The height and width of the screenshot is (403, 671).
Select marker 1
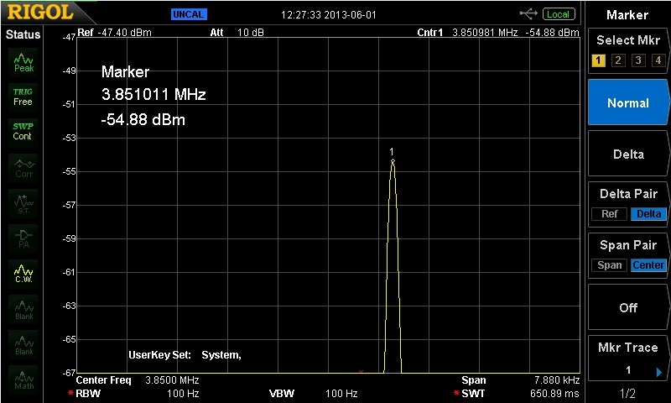point(598,60)
